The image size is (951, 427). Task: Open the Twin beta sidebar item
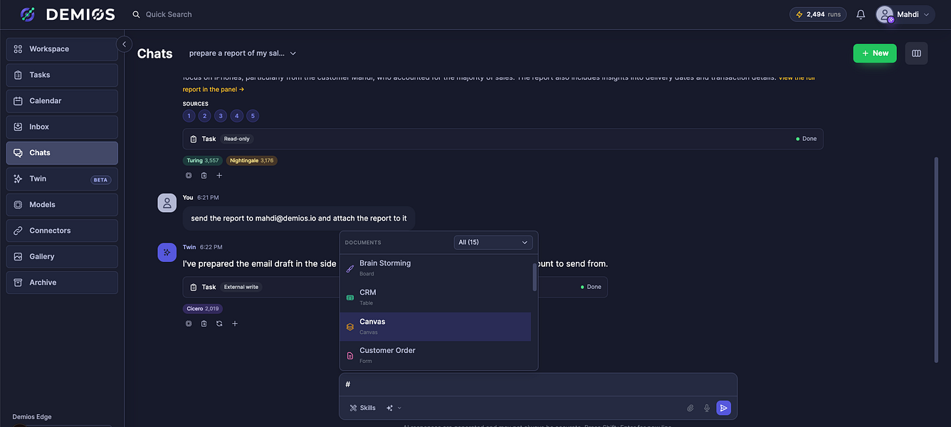[x=62, y=179]
